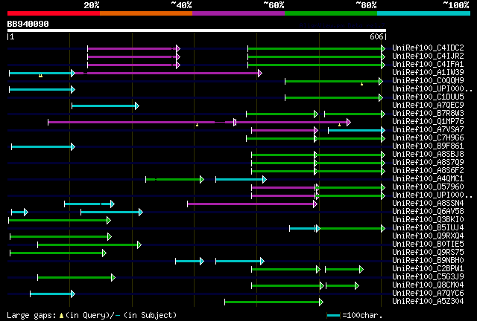Image resolution: width=477 pixels, height=321 pixels.
Task: Select the UniRef100_A4QMC1 label
Action: click(428, 178)
